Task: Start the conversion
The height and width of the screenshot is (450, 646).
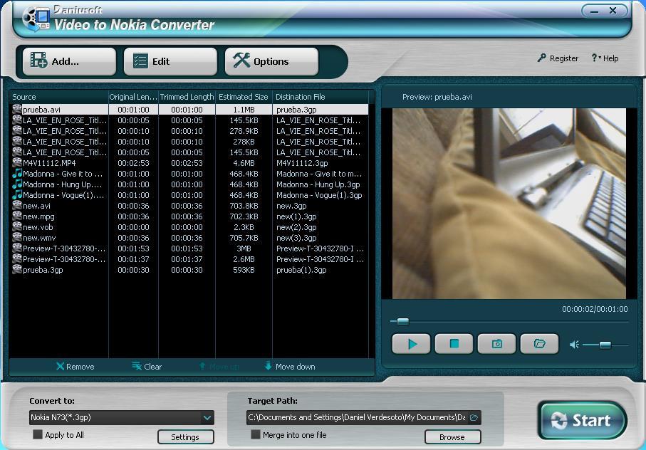Action: 582,420
